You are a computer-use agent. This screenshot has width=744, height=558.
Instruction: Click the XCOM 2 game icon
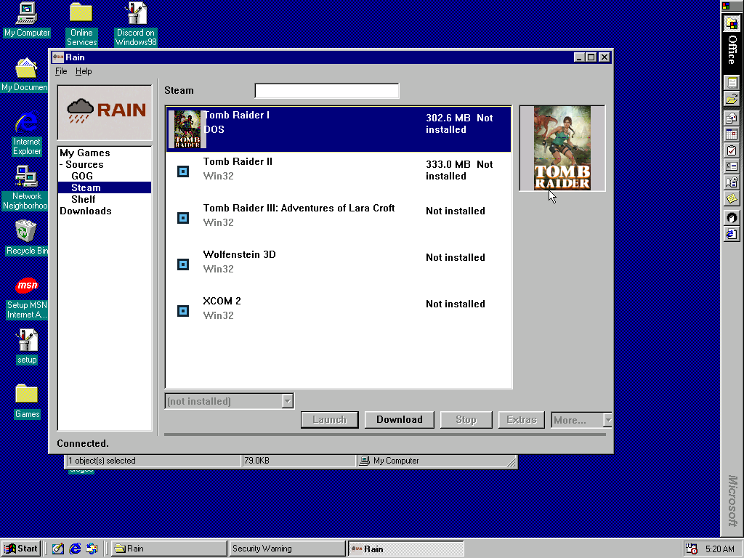coord(182,311)
